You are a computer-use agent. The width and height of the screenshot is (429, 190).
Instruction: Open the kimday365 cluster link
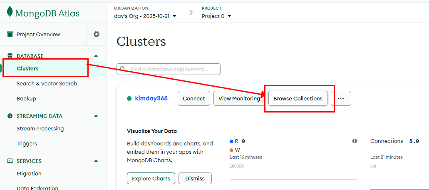tap(151, 99)
